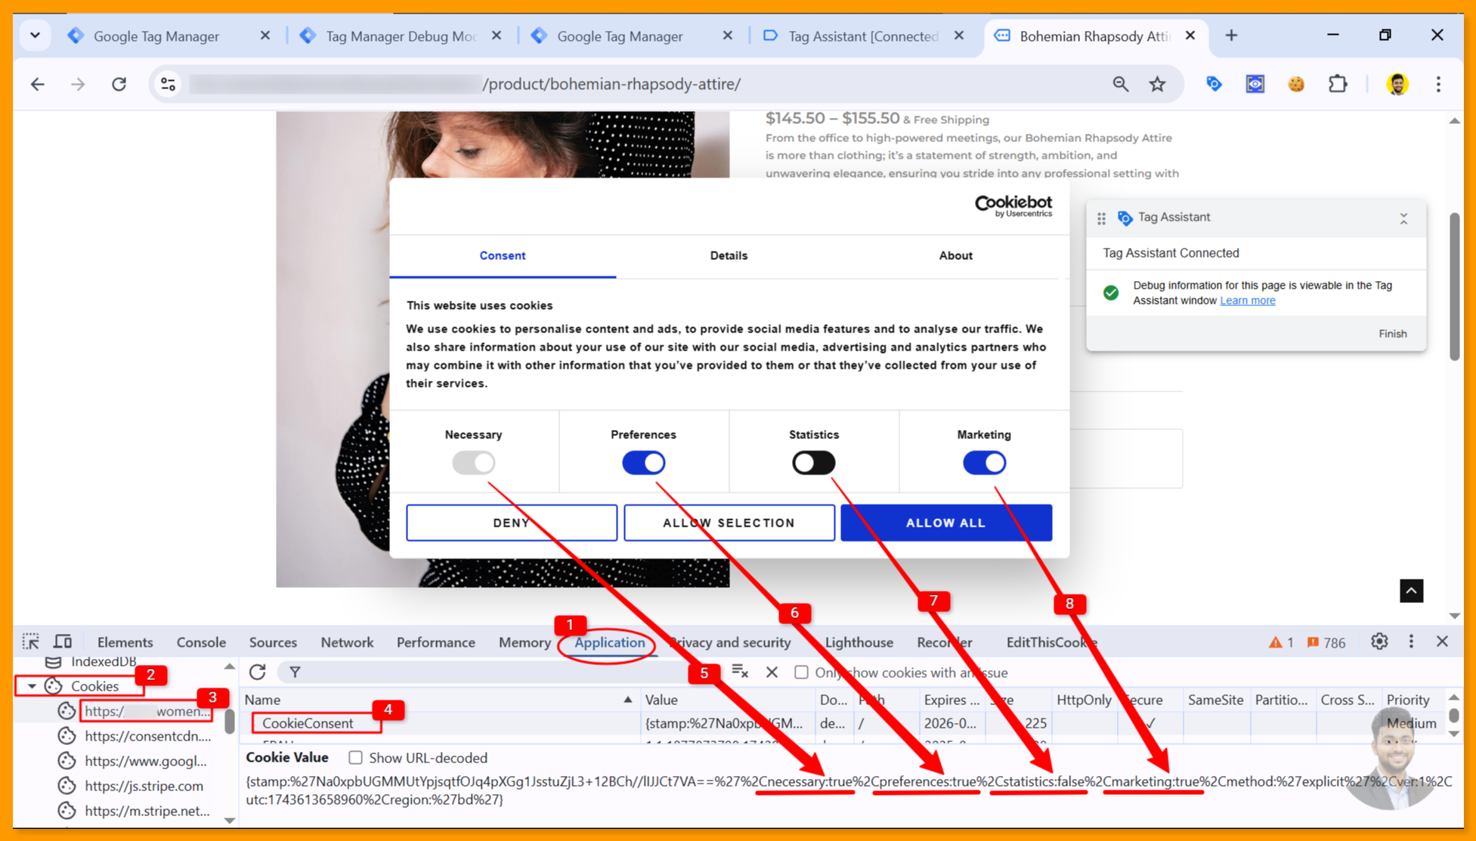Click the DevTools inspect element icon

pos(30,642)
